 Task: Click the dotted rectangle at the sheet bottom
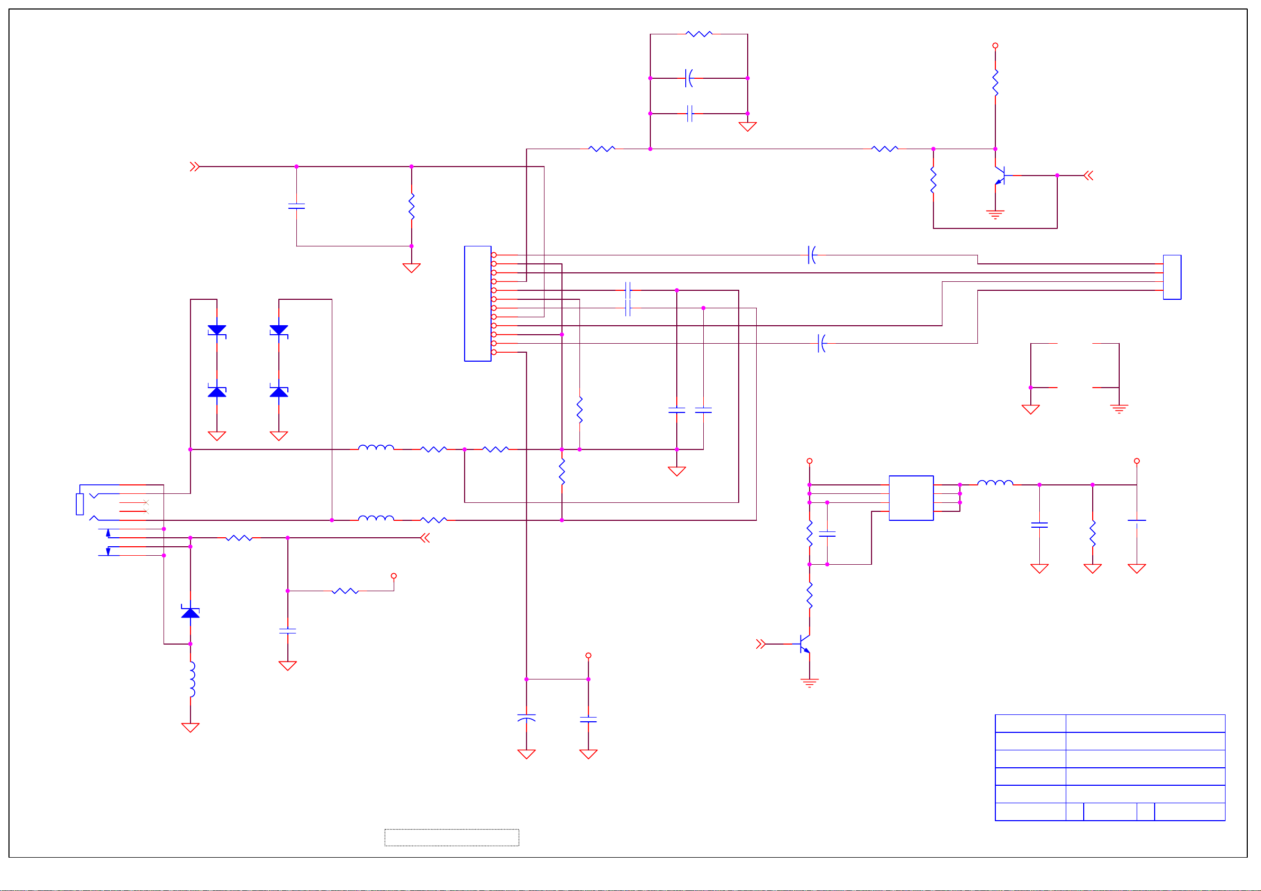451,837
